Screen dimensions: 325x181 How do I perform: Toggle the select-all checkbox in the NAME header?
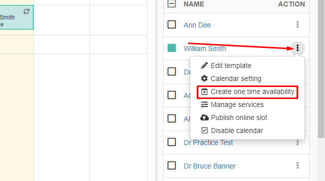tap(172, 3)
